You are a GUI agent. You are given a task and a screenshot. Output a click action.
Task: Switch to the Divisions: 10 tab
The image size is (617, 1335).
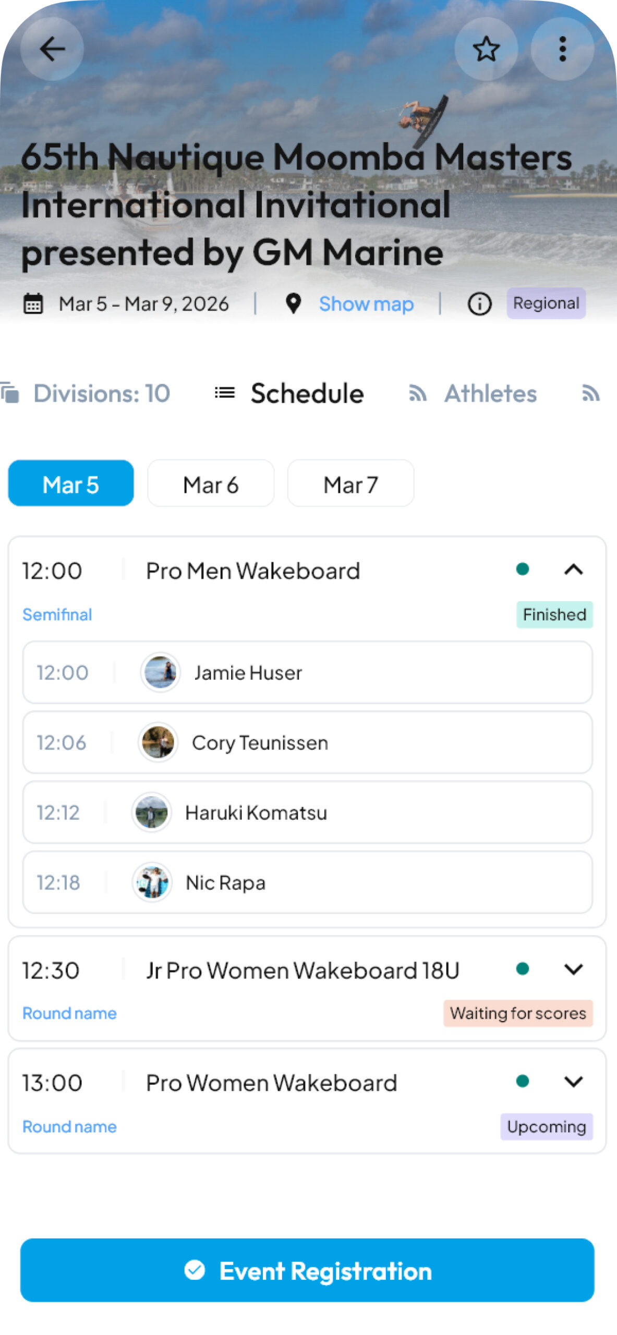(101, 393)
